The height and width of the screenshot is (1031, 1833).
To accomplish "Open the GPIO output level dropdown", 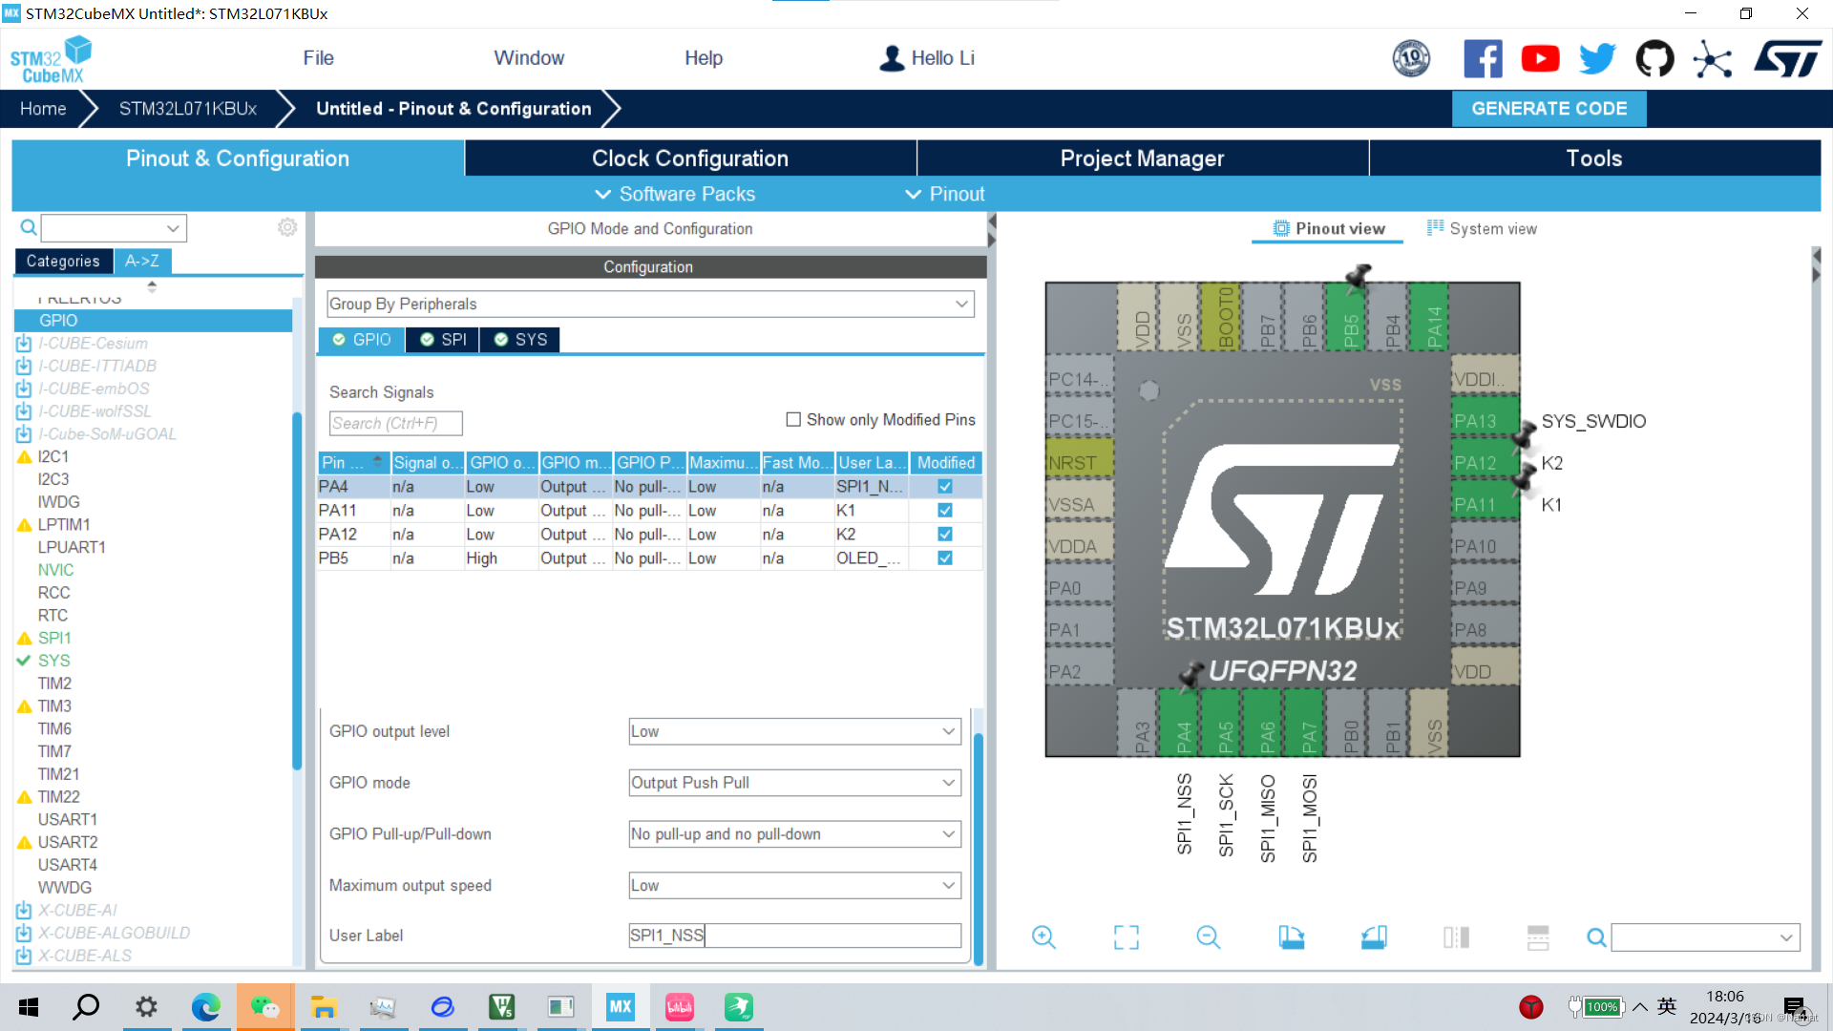I will click(794, 731).
